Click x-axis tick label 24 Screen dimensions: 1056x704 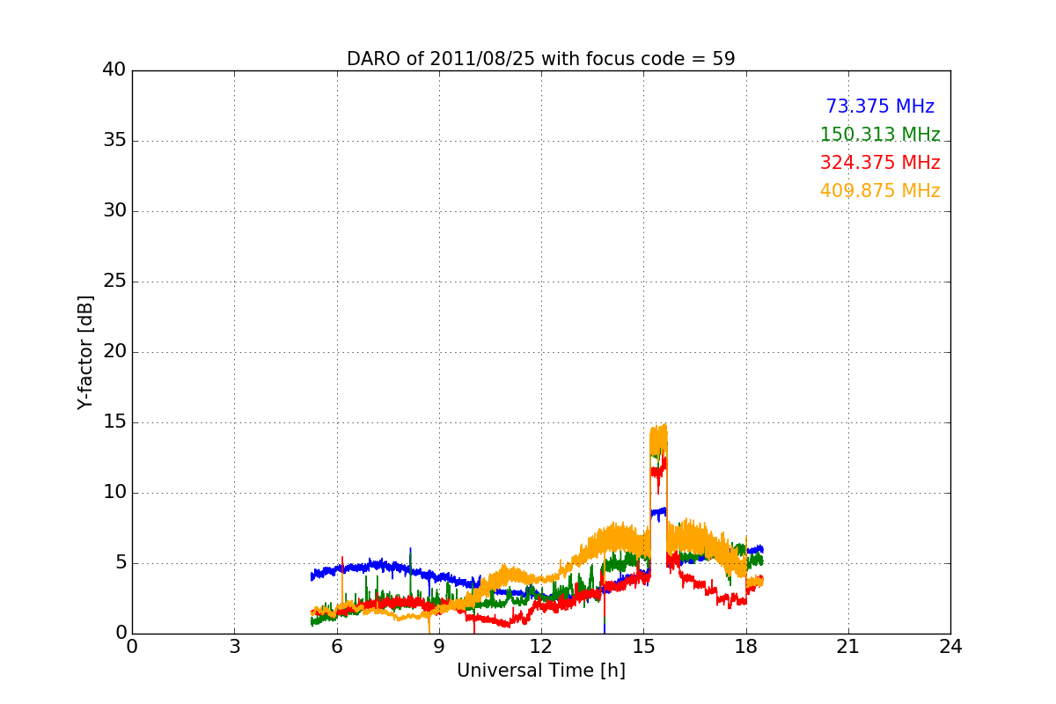(x=950, y=647)
